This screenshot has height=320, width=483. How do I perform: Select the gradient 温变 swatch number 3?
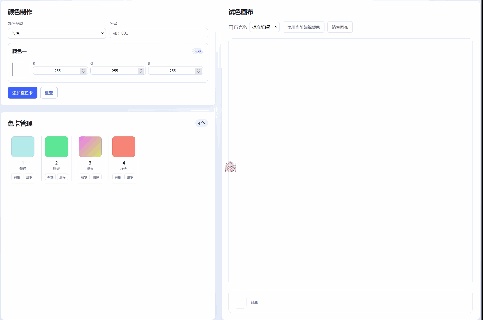pos(90,147)
